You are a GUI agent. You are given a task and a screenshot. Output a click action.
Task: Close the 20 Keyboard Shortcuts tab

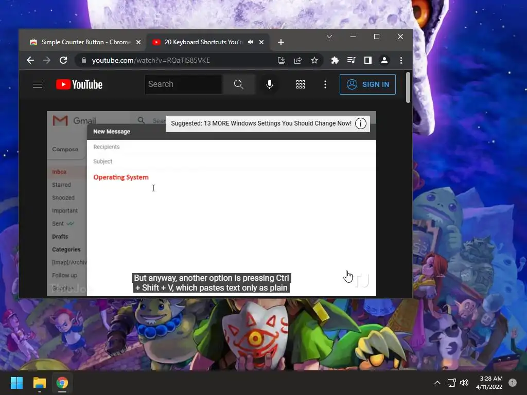click(261, 42)
